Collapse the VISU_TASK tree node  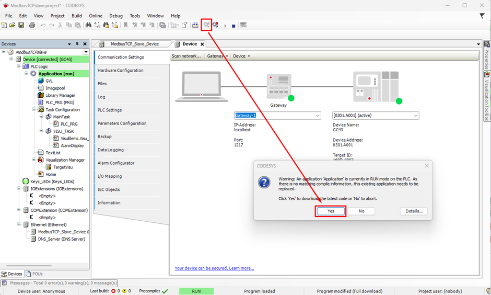41,131
